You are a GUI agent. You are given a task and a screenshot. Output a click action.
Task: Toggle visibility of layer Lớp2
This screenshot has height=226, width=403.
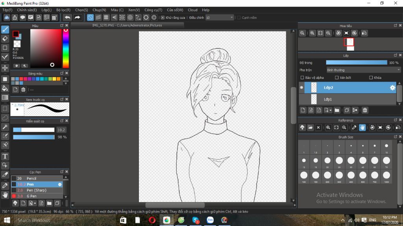pyautogui.click(x=301, y=87)
